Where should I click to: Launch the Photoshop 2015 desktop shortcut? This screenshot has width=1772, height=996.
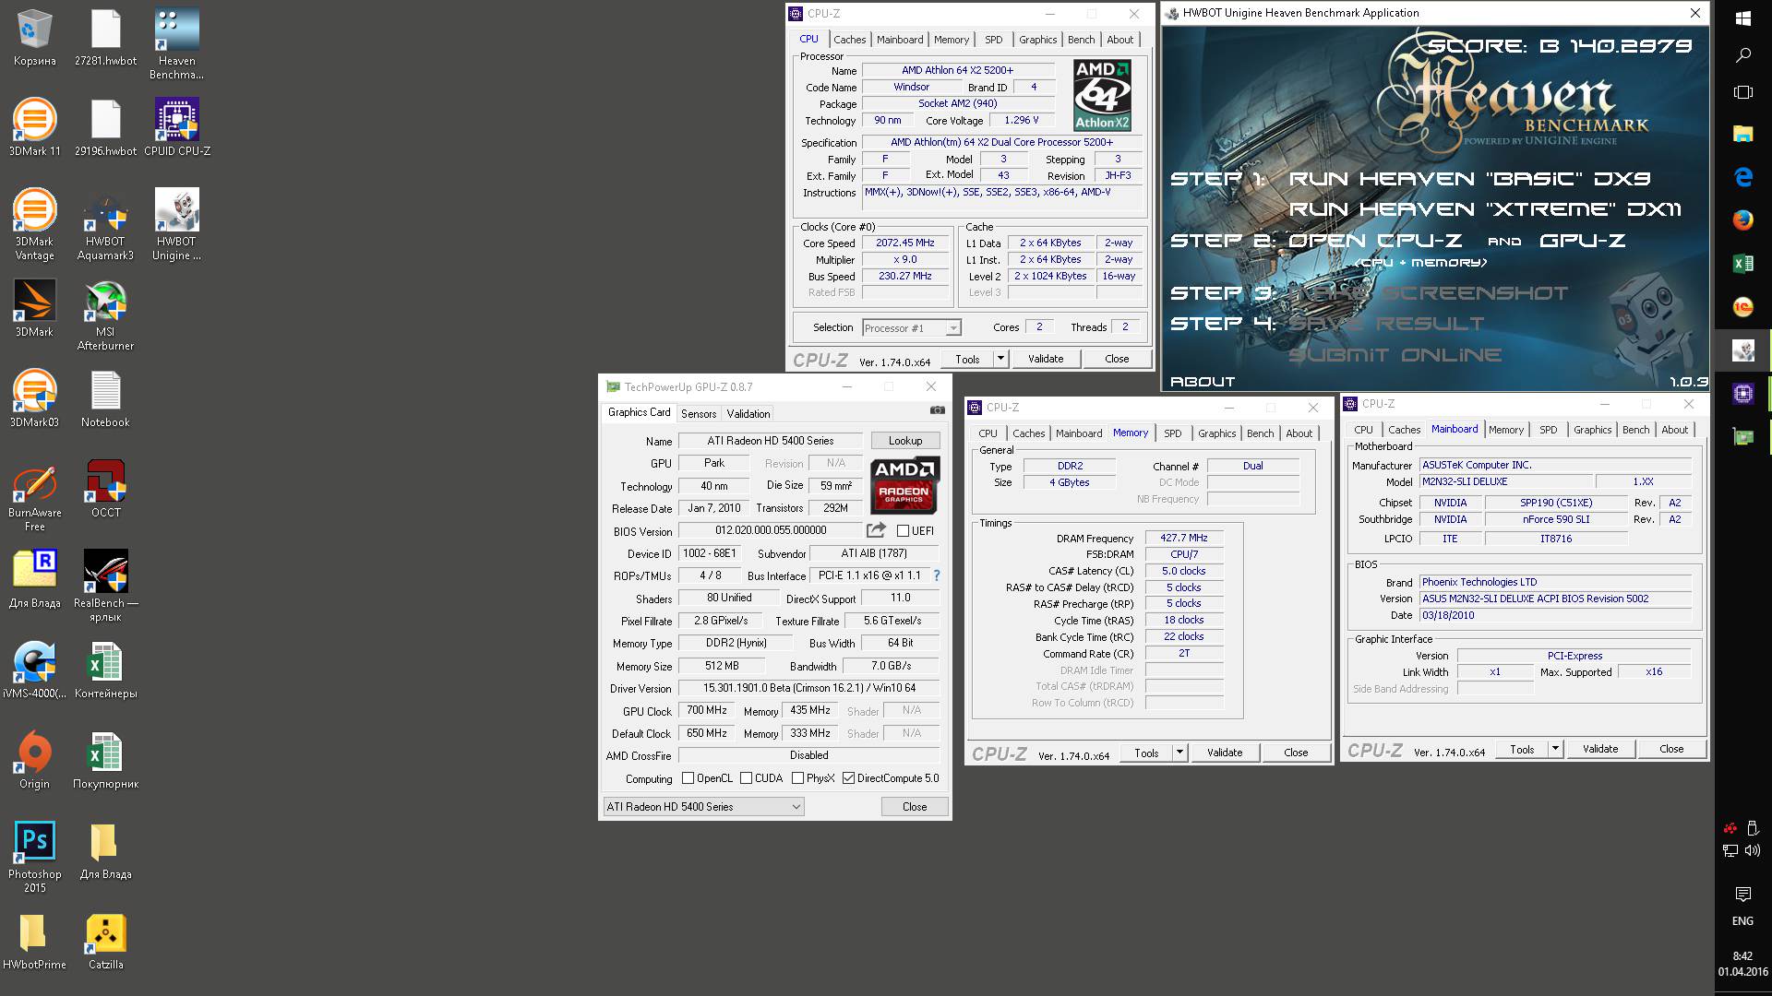coord(34,857)
